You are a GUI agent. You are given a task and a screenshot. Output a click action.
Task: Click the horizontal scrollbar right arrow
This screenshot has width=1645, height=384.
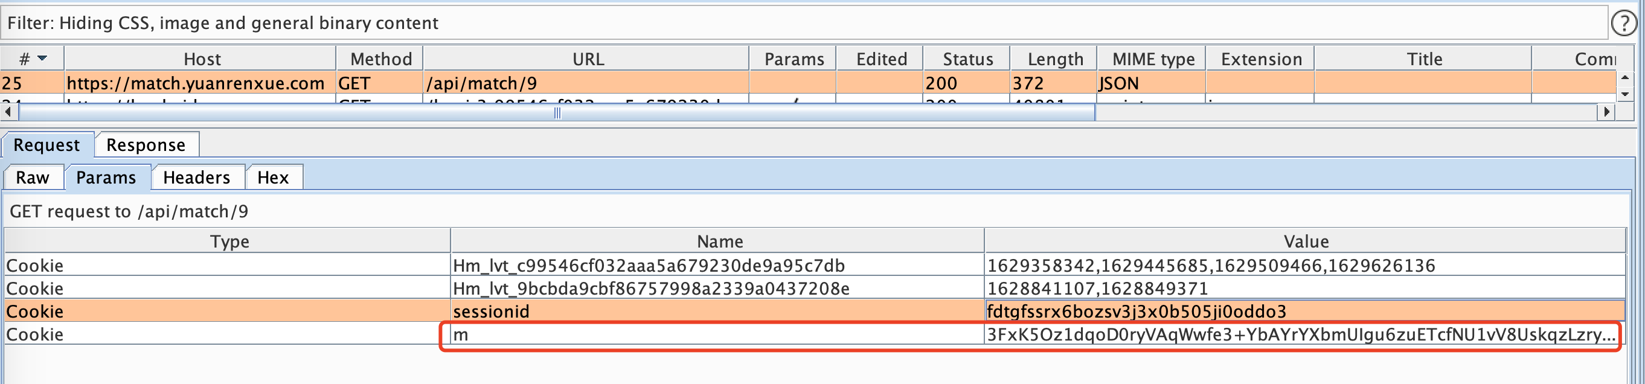click(1607, 112)
